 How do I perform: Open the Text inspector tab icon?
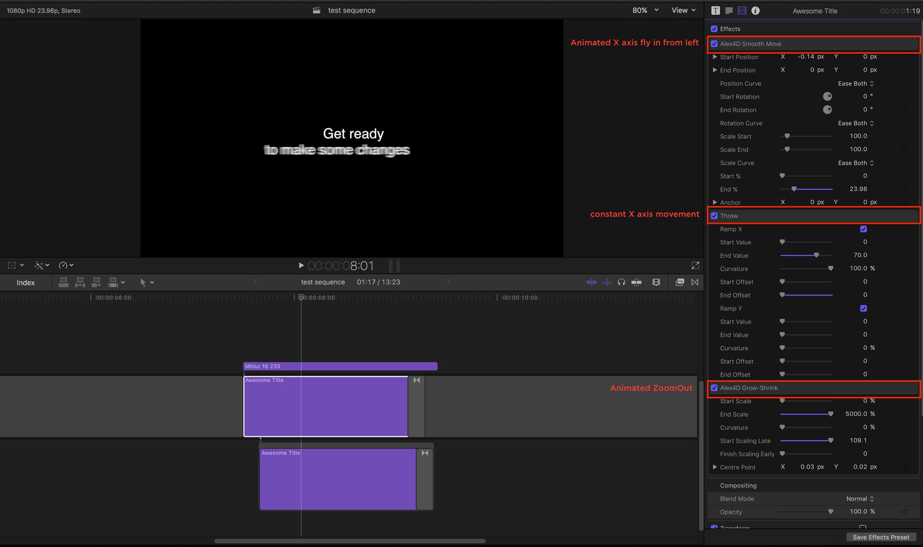tap(729, 11)
